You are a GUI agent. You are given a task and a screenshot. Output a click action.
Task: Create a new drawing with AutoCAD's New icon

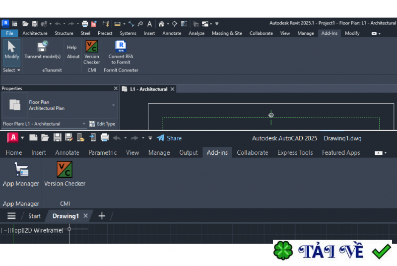33,137
